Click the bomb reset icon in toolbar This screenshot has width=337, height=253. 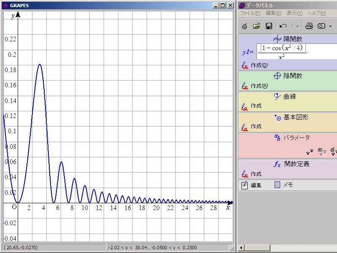click(245, 26)
